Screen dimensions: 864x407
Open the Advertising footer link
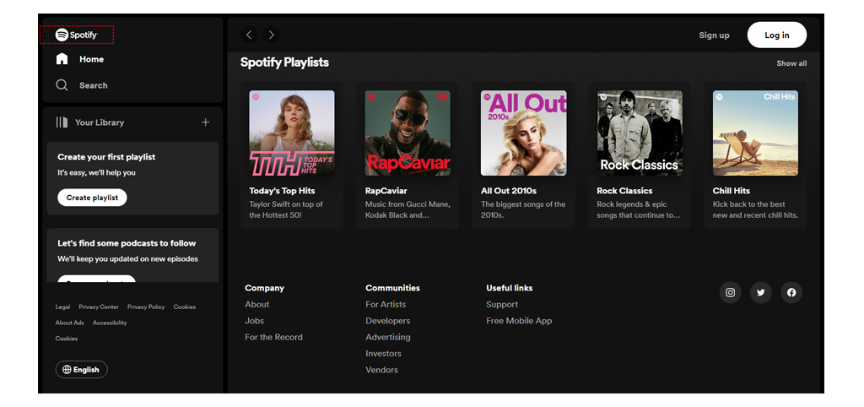[387, 337]
